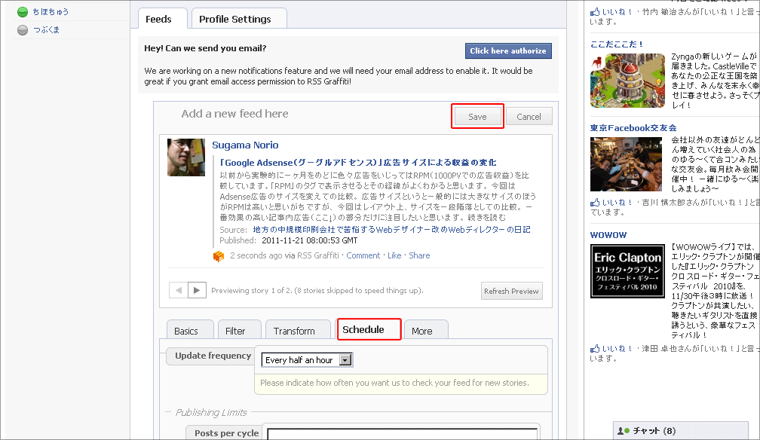
Task: Open ここだここだ！ ad title link
Action: point(617,44)
